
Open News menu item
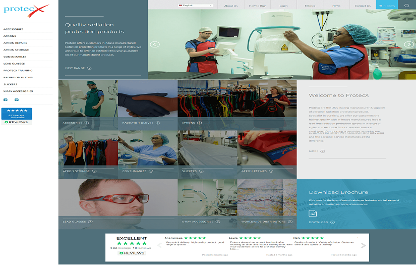click(x=336, y=6)
